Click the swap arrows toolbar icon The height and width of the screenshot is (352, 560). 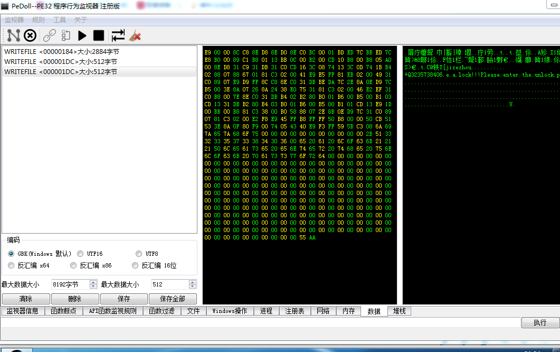click(118, 35)
